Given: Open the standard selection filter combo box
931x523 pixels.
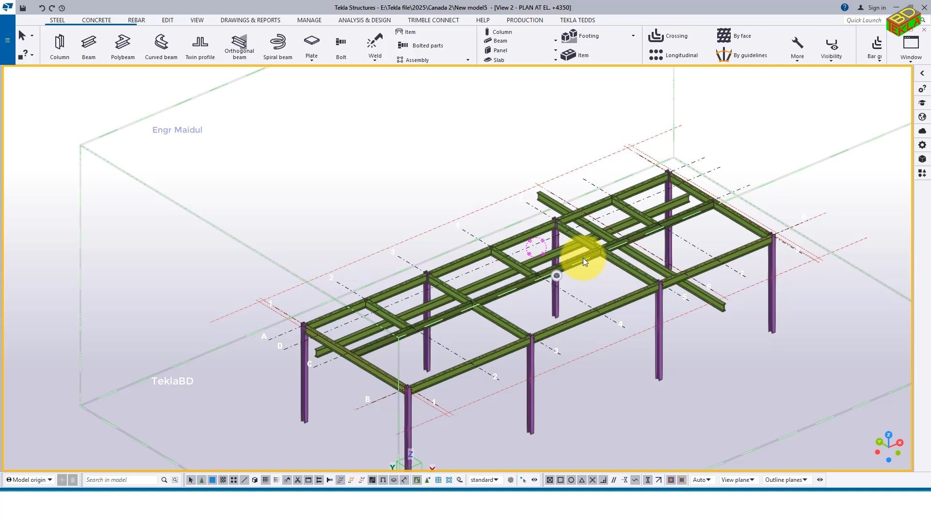Looking at the screenshot, I should [x=484, y=480].
